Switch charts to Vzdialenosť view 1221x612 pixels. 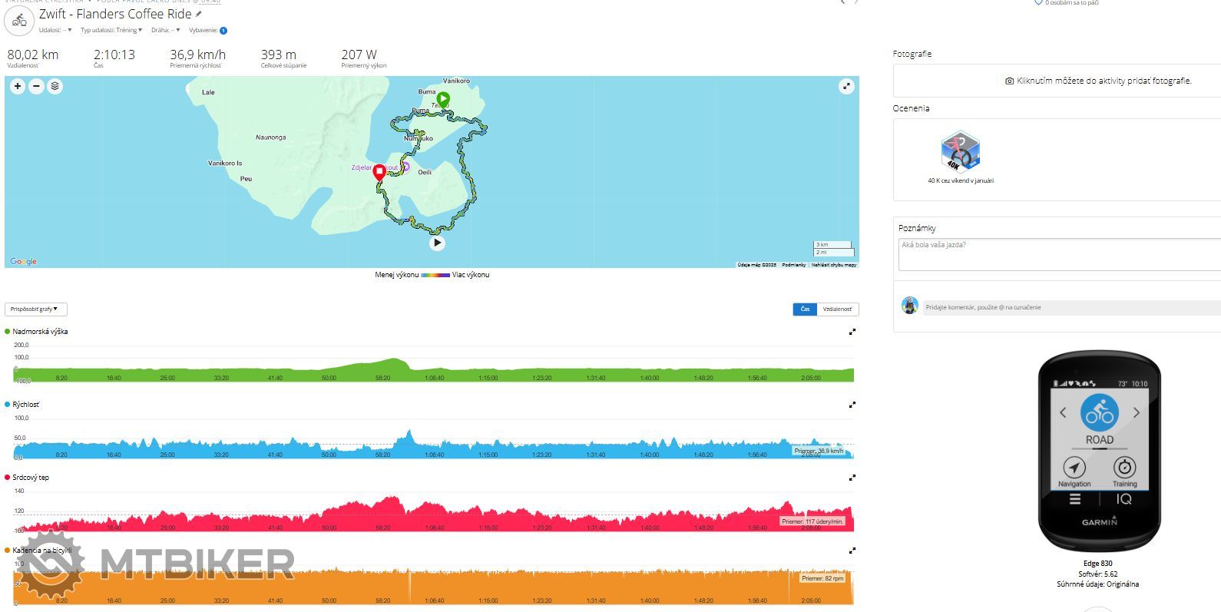pos(837,309)
